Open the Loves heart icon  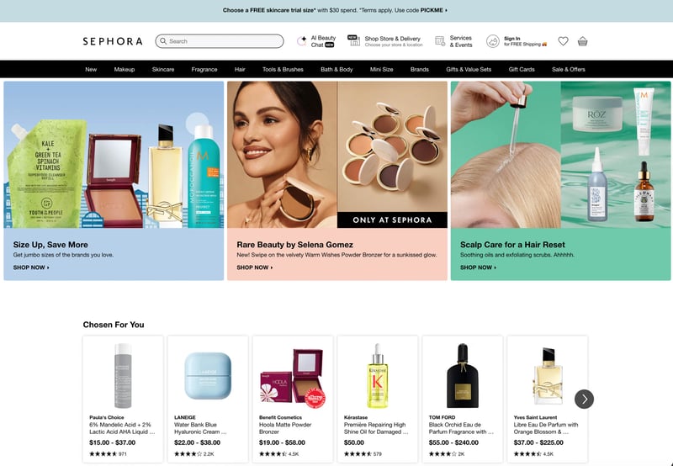(563, 41)
